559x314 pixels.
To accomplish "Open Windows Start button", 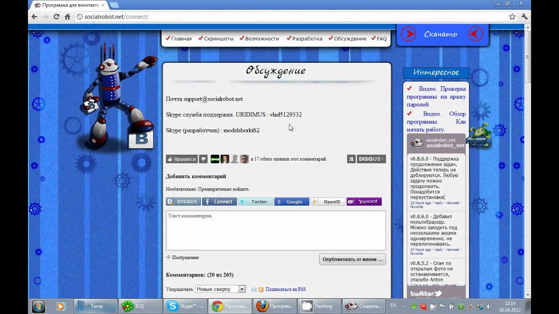I will click(x=38, y=306).
